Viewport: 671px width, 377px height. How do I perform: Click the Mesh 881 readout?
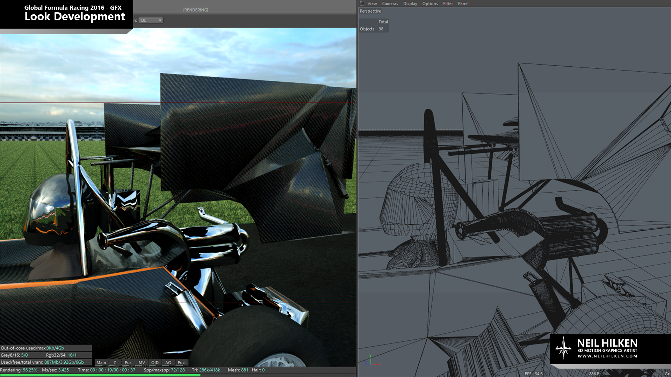[238, 370]
